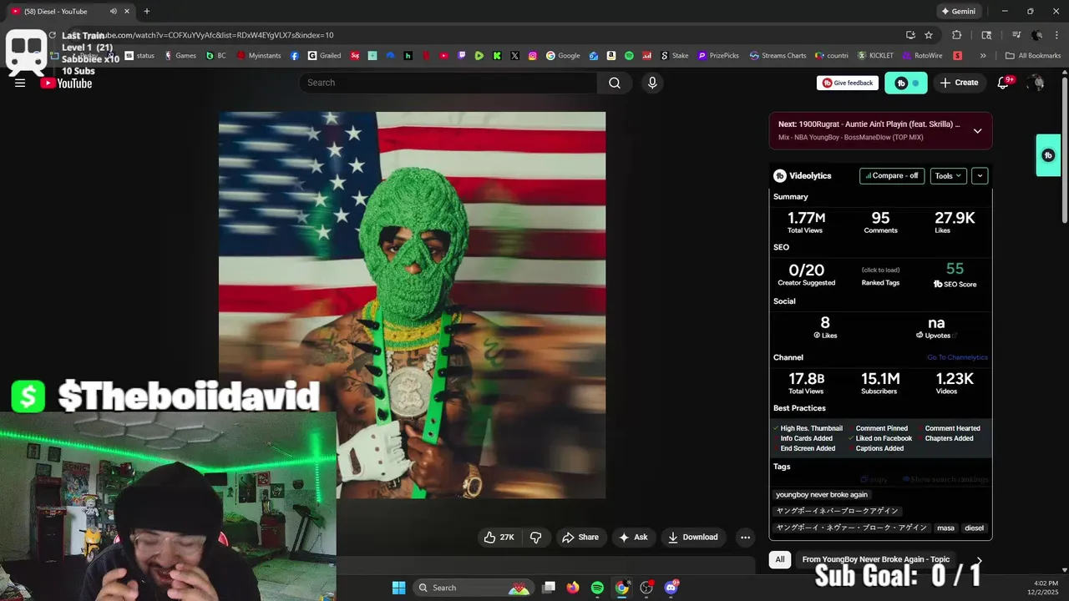Follow the Go To Channelytics link

pyautogui.click(x=957, y=357)
